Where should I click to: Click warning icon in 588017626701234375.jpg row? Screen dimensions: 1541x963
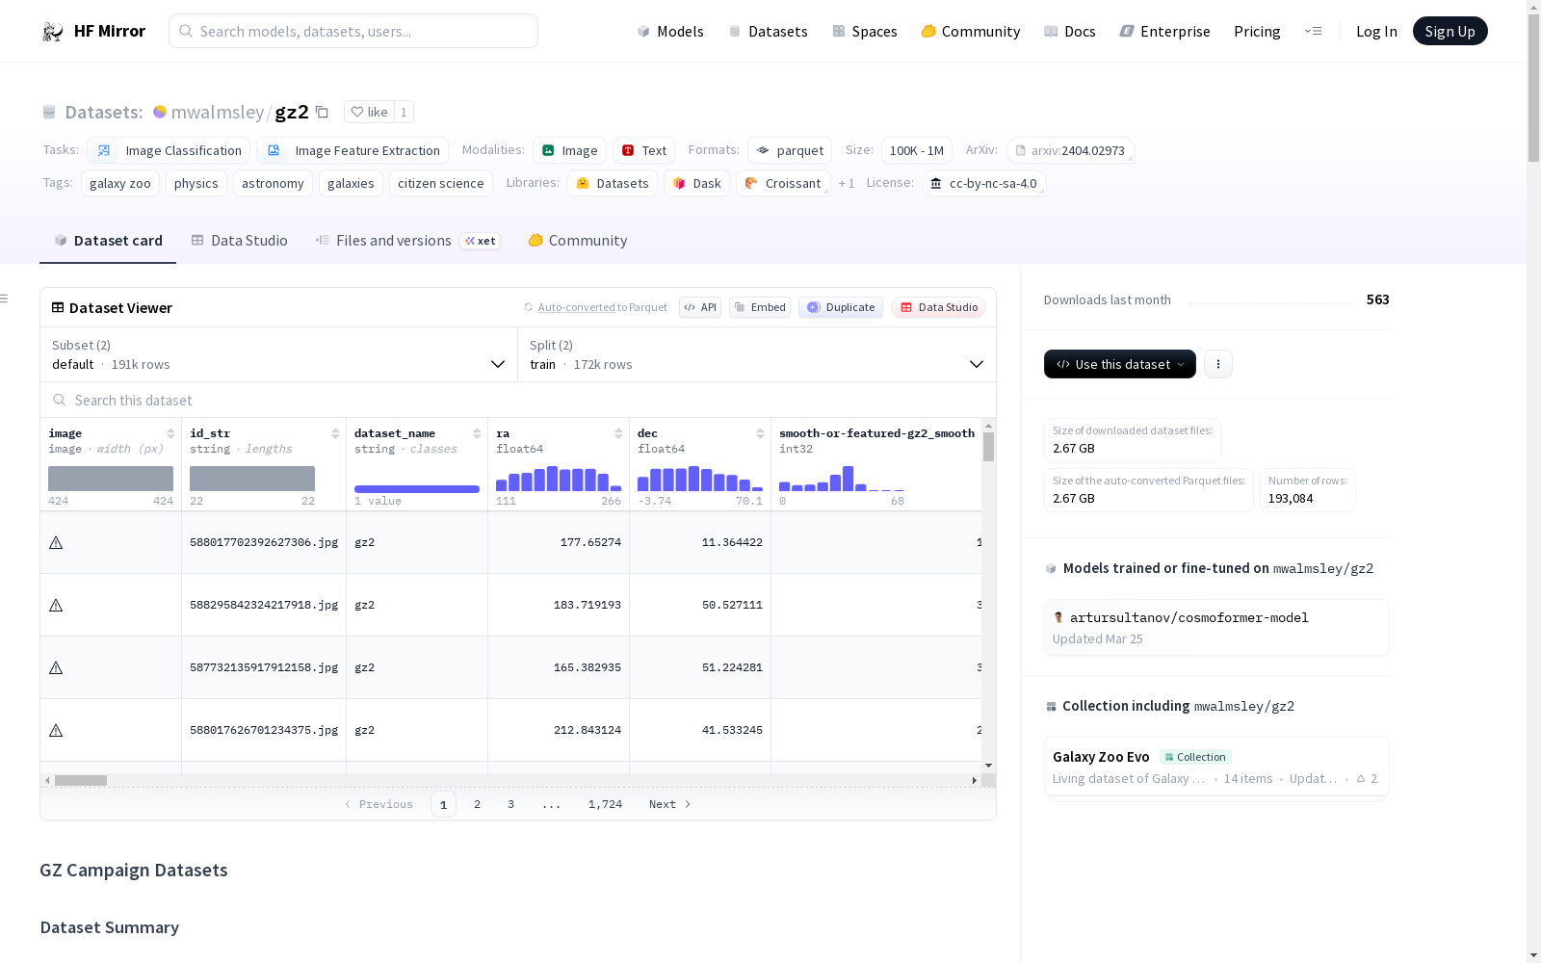(x=56, y=730)
